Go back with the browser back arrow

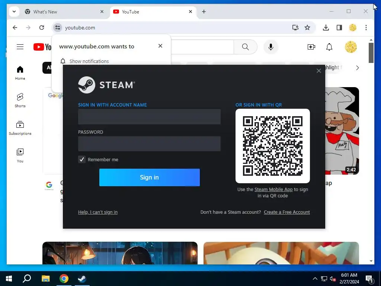(15, 28)
